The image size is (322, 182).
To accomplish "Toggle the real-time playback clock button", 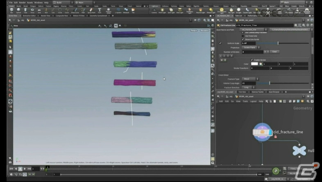I will pyautogui.click(x=25, y=174).
